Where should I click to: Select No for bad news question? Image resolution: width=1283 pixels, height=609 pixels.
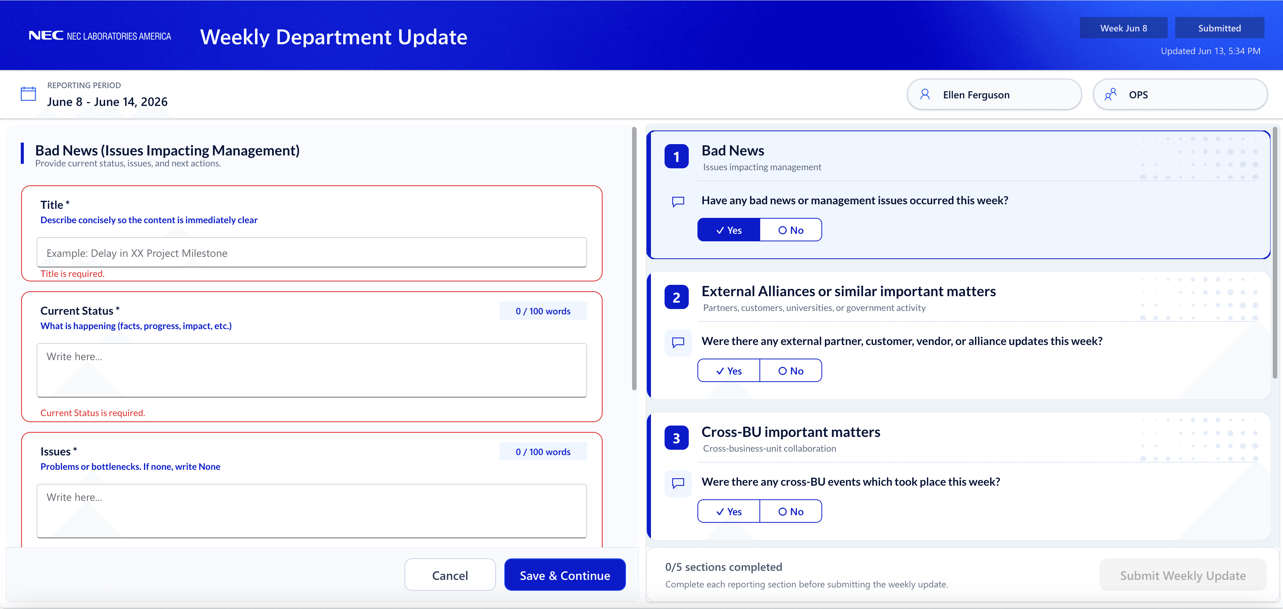tap(791, 230)
